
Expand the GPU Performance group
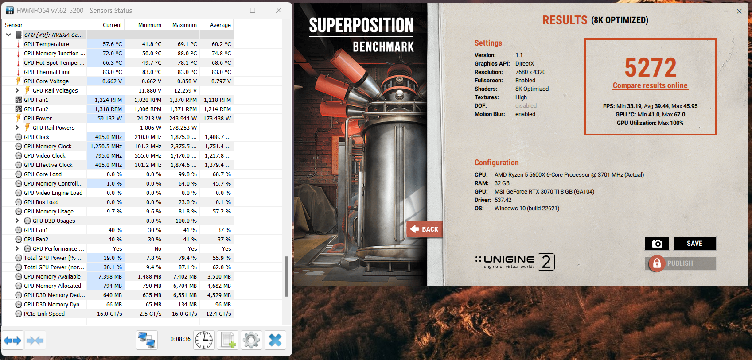click(x=17, y=248)
